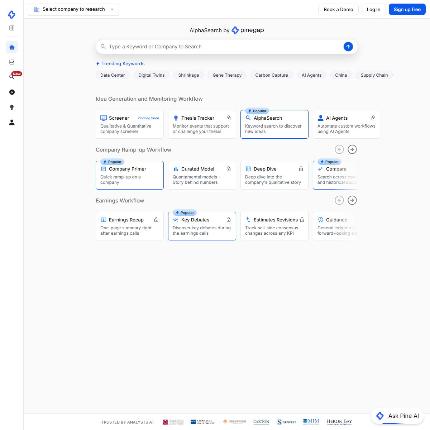Viewport: 430px width, 430px height.
Task: Select Gene Therapy trending keyword
Action: click(x=227, y=75)
